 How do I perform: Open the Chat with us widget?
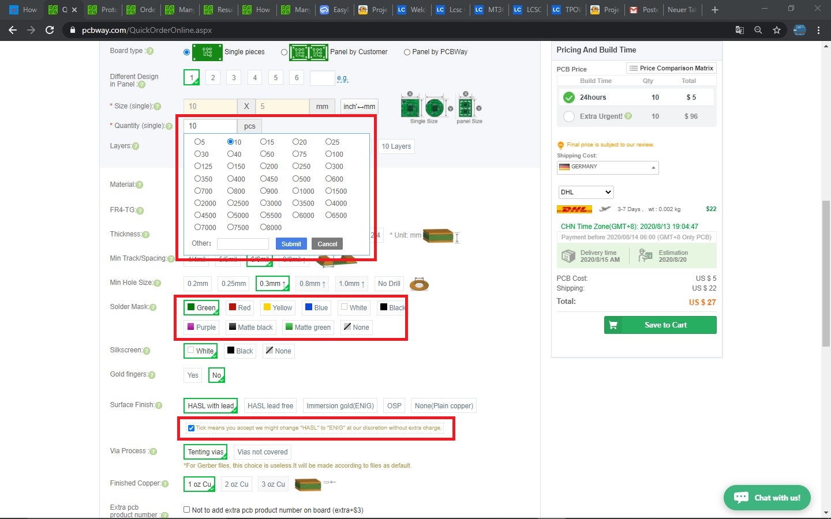tap(767, 497)
